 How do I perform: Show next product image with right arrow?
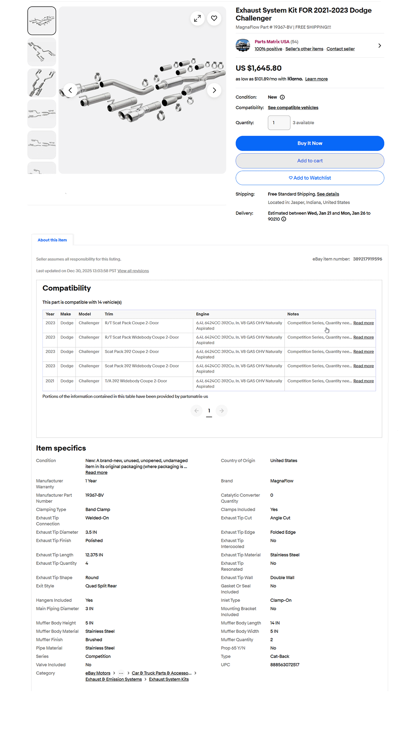214,90
